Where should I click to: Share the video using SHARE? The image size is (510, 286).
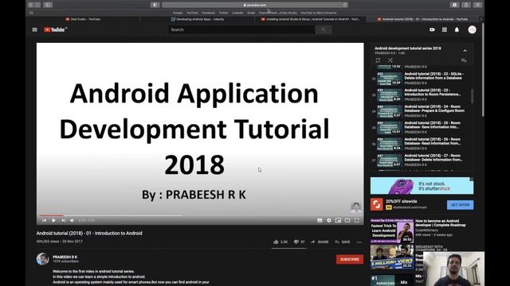click(320, 242)
